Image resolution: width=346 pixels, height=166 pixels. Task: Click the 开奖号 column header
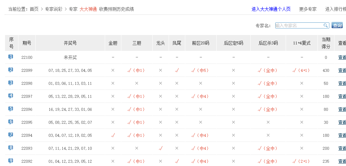(x=70, y=43)
